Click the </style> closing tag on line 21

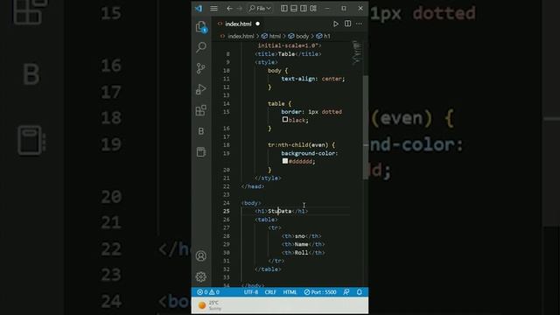269,178
